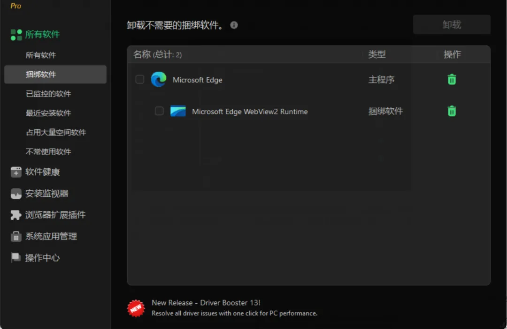Go to 系统应用管理 section

[51, 236]
